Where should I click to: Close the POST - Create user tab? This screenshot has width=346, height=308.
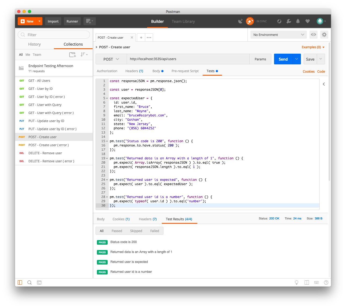(132, 38)
